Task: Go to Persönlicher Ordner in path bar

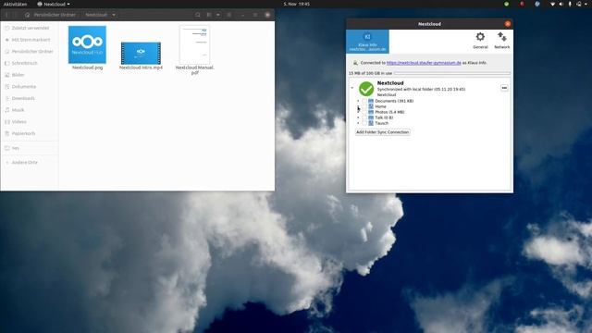Action: pos(51,15)
